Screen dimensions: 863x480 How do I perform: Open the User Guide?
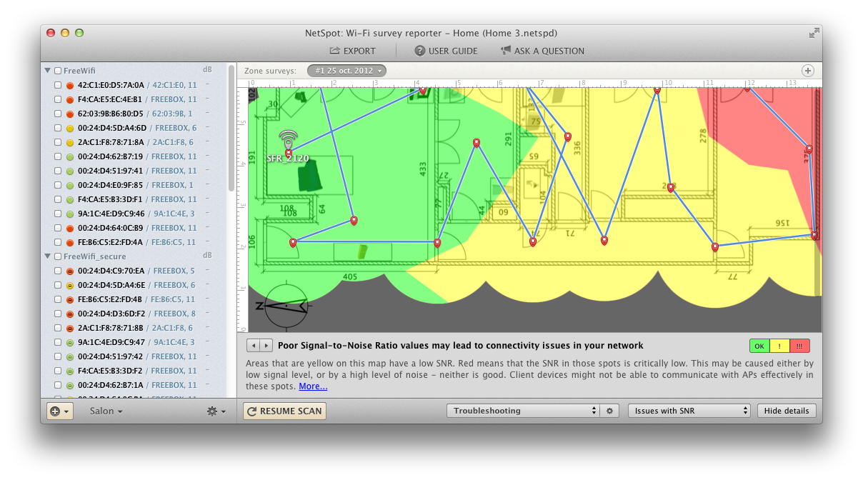click(446, 51)
